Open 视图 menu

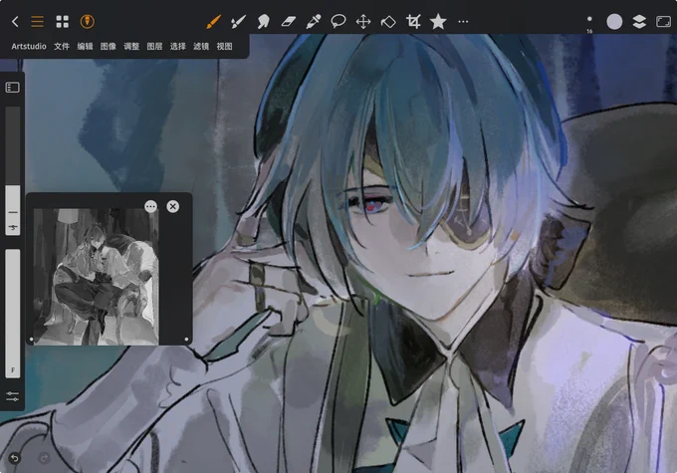click(225, 46)
